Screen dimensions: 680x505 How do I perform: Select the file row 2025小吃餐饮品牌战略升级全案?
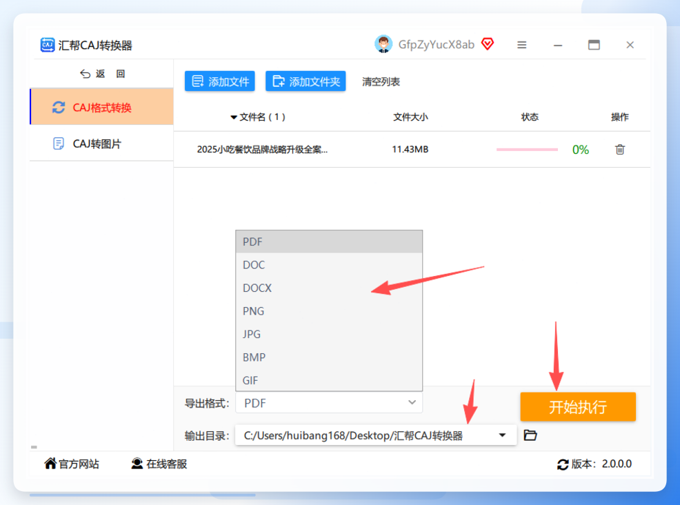[x=412, y=149]
